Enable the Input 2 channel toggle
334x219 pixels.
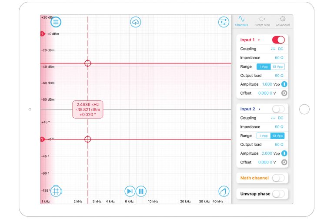click(x=278, y=109)
